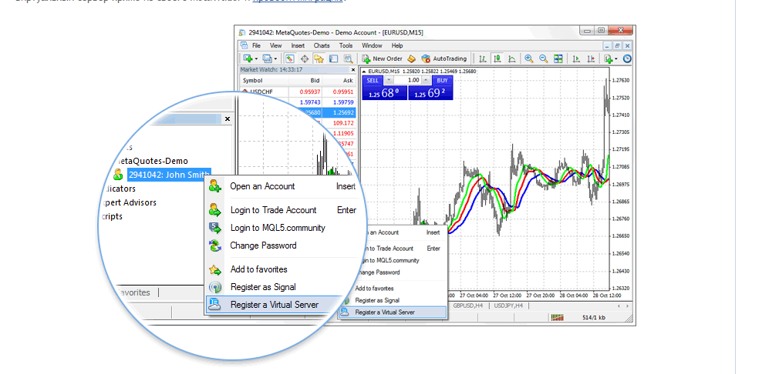The height and width of the screenshot is (374, 762).
Task: Open the View menu
Action: (275, 45)
